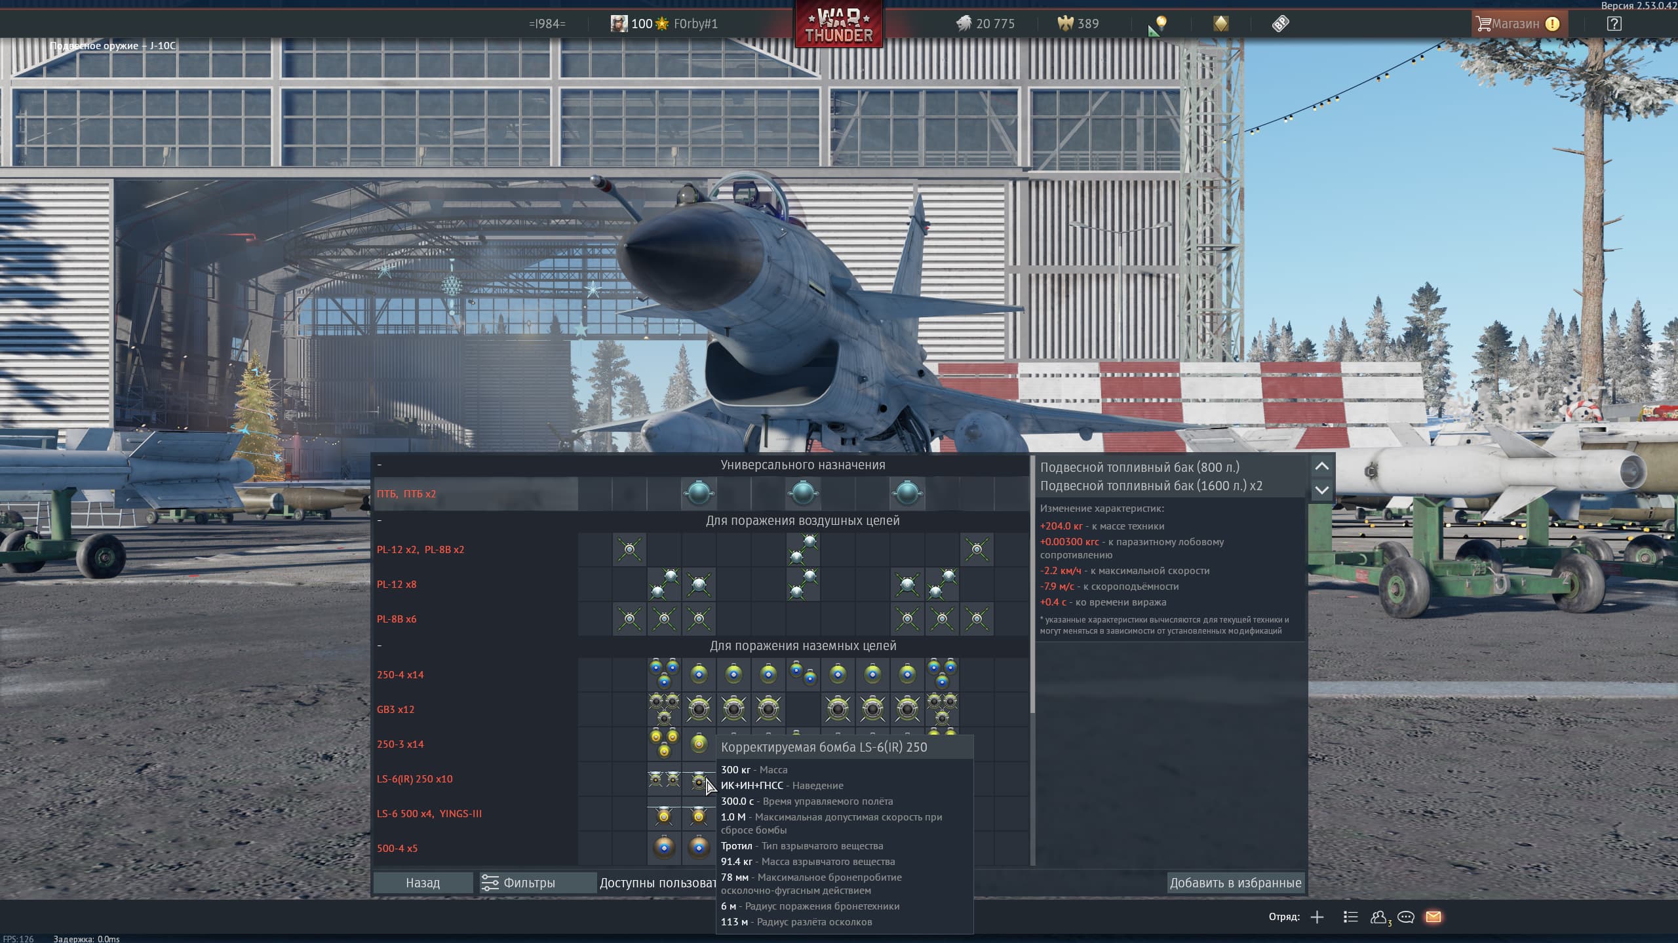Collapse the Для поражения наземных целей section
The image size is (1678, 943).
point(380,646)
